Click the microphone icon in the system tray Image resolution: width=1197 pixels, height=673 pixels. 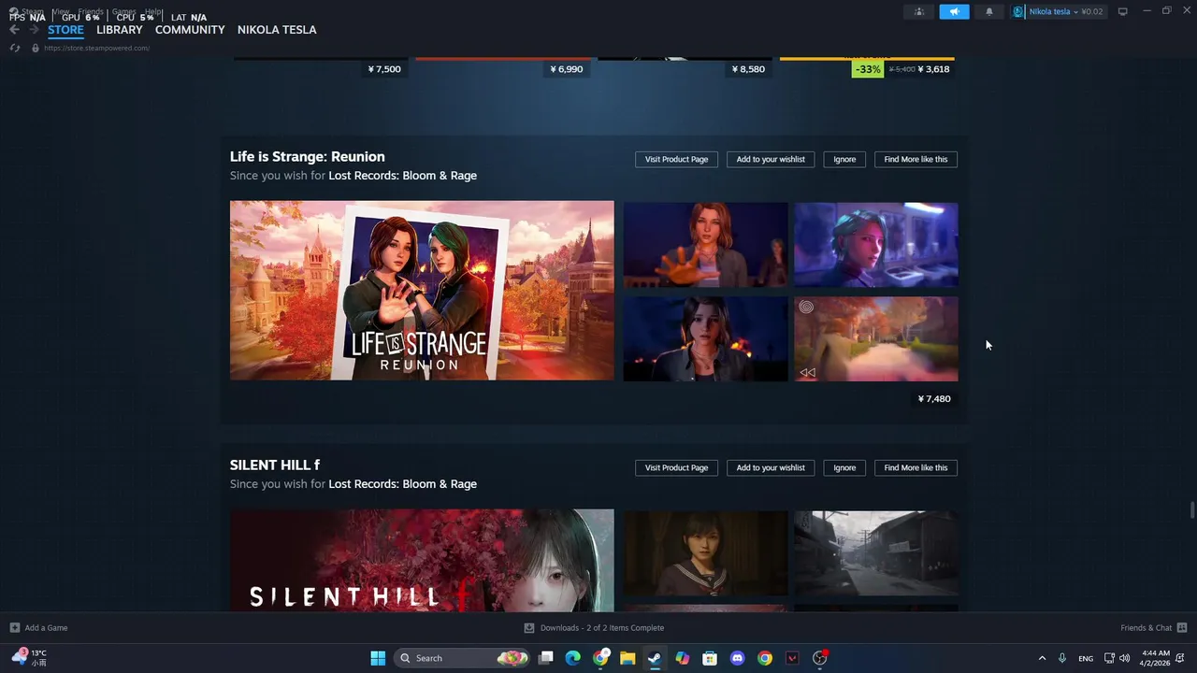(1062, 658)
